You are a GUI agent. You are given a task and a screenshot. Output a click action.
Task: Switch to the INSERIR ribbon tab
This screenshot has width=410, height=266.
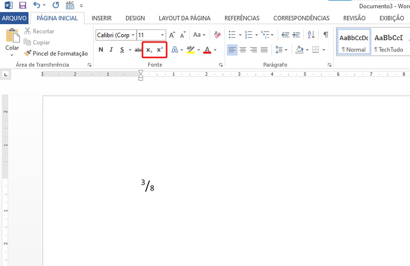click(102, 18)
